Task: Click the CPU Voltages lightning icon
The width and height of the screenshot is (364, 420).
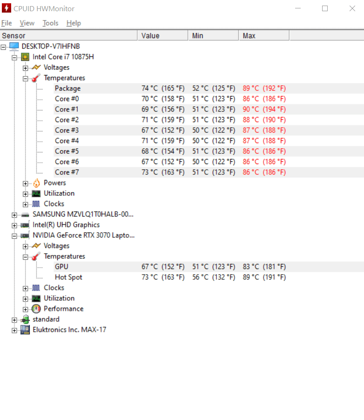Action: tap(36, 67)
